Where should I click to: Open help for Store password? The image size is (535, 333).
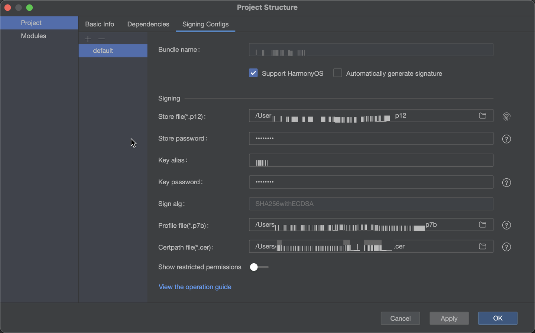[506, 139]
